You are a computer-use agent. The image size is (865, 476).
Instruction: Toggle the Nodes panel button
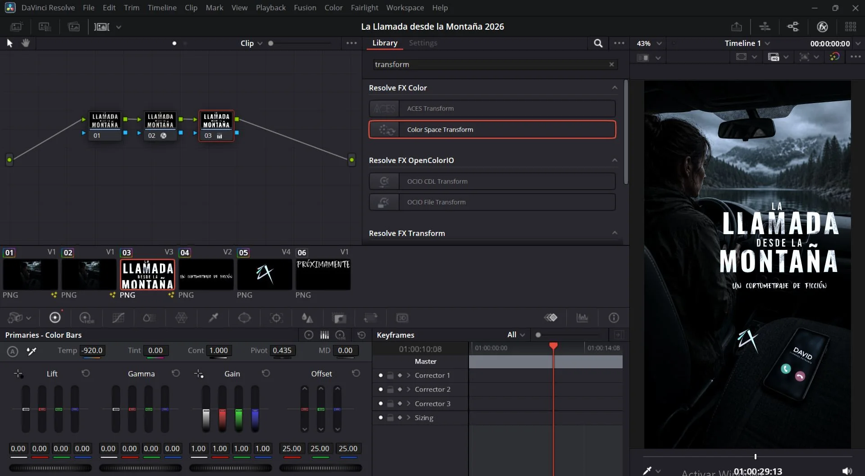(793, 27)
